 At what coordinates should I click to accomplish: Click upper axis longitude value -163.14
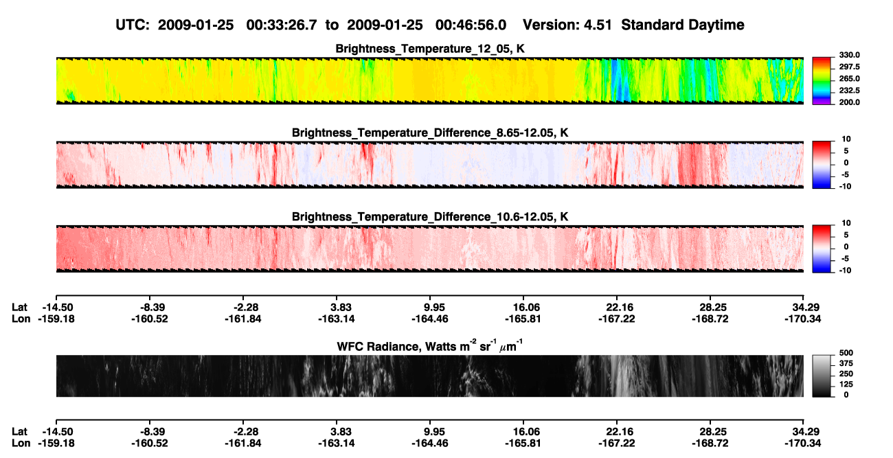[x=337, y=319]
